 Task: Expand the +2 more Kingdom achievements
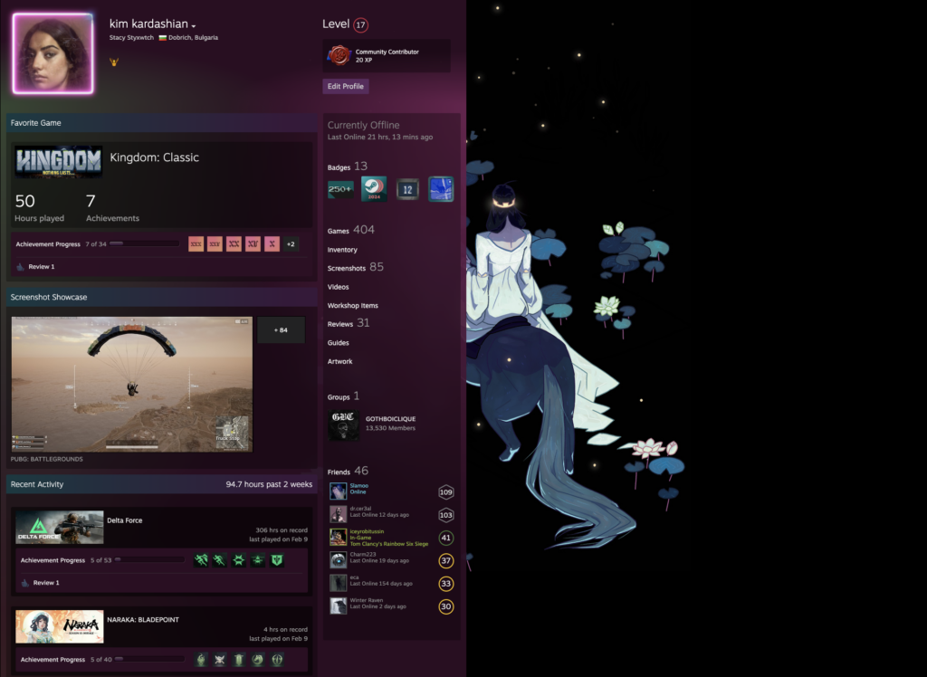(x=290, y=244)
